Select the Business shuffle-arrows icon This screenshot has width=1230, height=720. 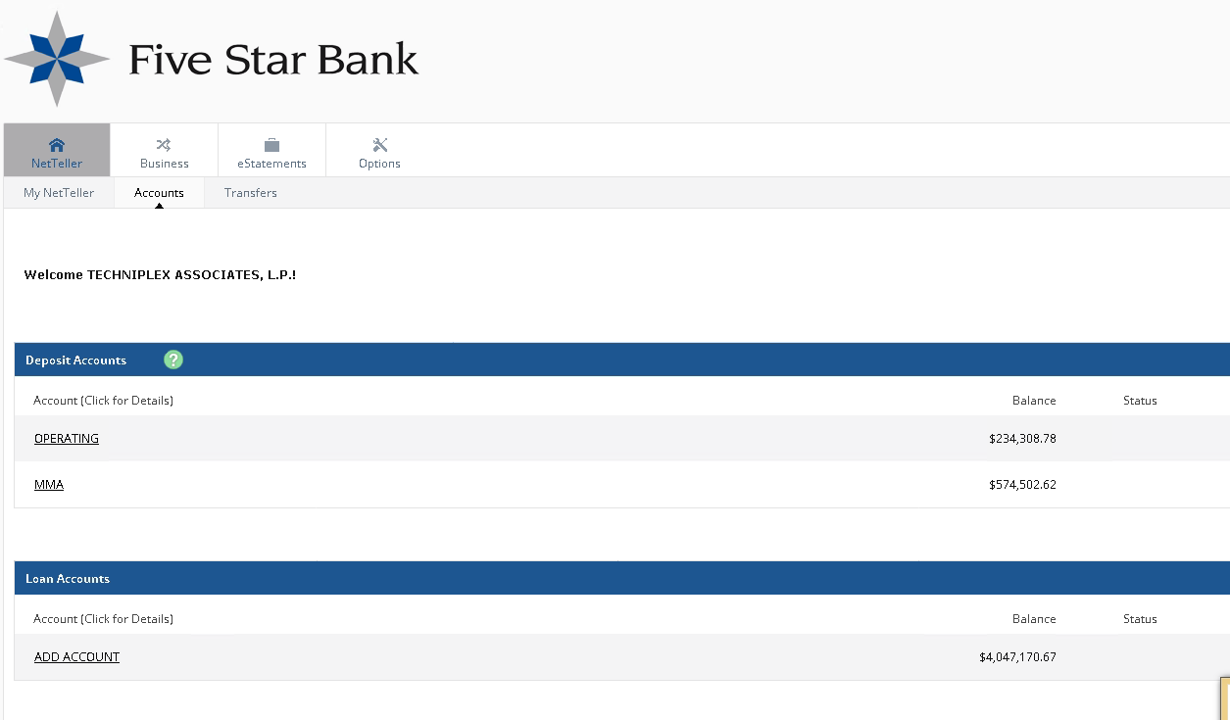click(x=164, y=145)
